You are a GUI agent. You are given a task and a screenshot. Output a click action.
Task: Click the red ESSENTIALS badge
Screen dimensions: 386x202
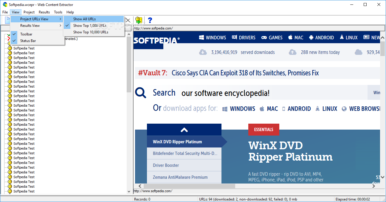264,130
